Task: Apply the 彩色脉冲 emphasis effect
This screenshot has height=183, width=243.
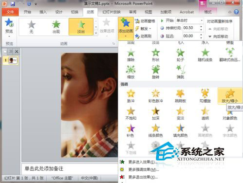Action: [155, 96]
